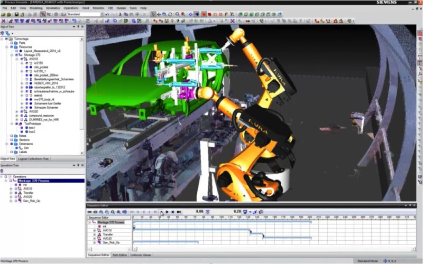Switch to the Path Editor tab
This screenshot has height=264, width=423.
[119, 255]
